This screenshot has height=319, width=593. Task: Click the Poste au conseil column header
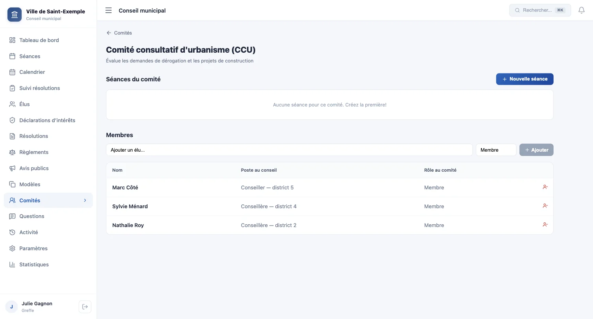tap(259, 170)
